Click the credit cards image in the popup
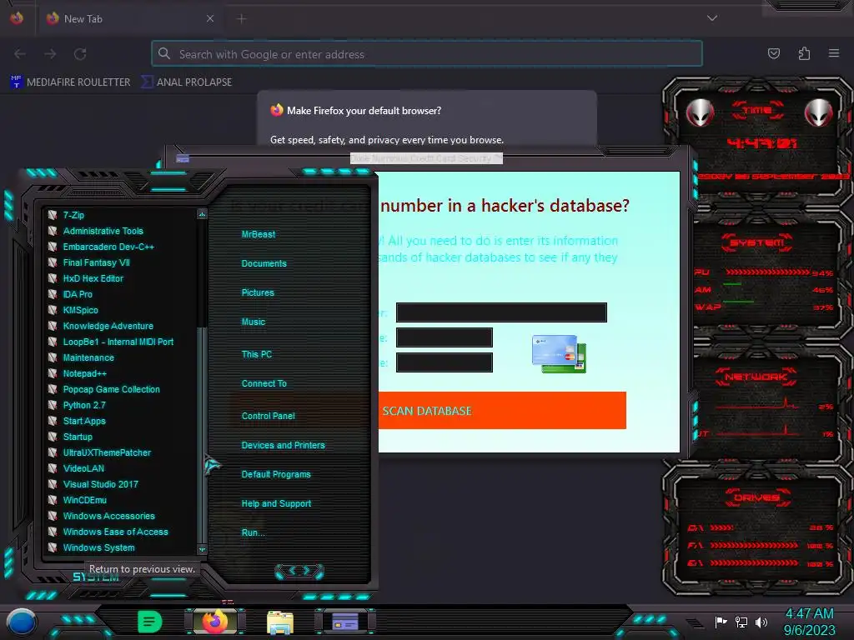Screen dimensions: 854x640 [559, 353]
